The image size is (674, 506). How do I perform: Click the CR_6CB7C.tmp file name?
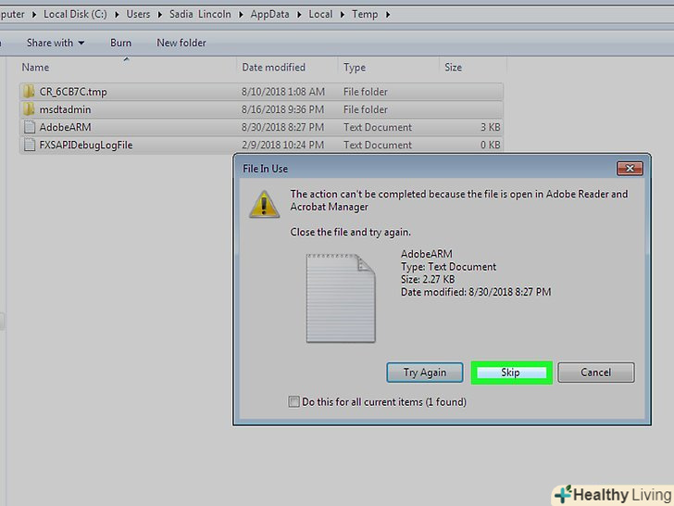pos(73,92)
